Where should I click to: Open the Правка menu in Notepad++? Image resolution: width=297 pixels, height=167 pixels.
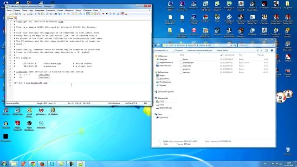[17, 10]
